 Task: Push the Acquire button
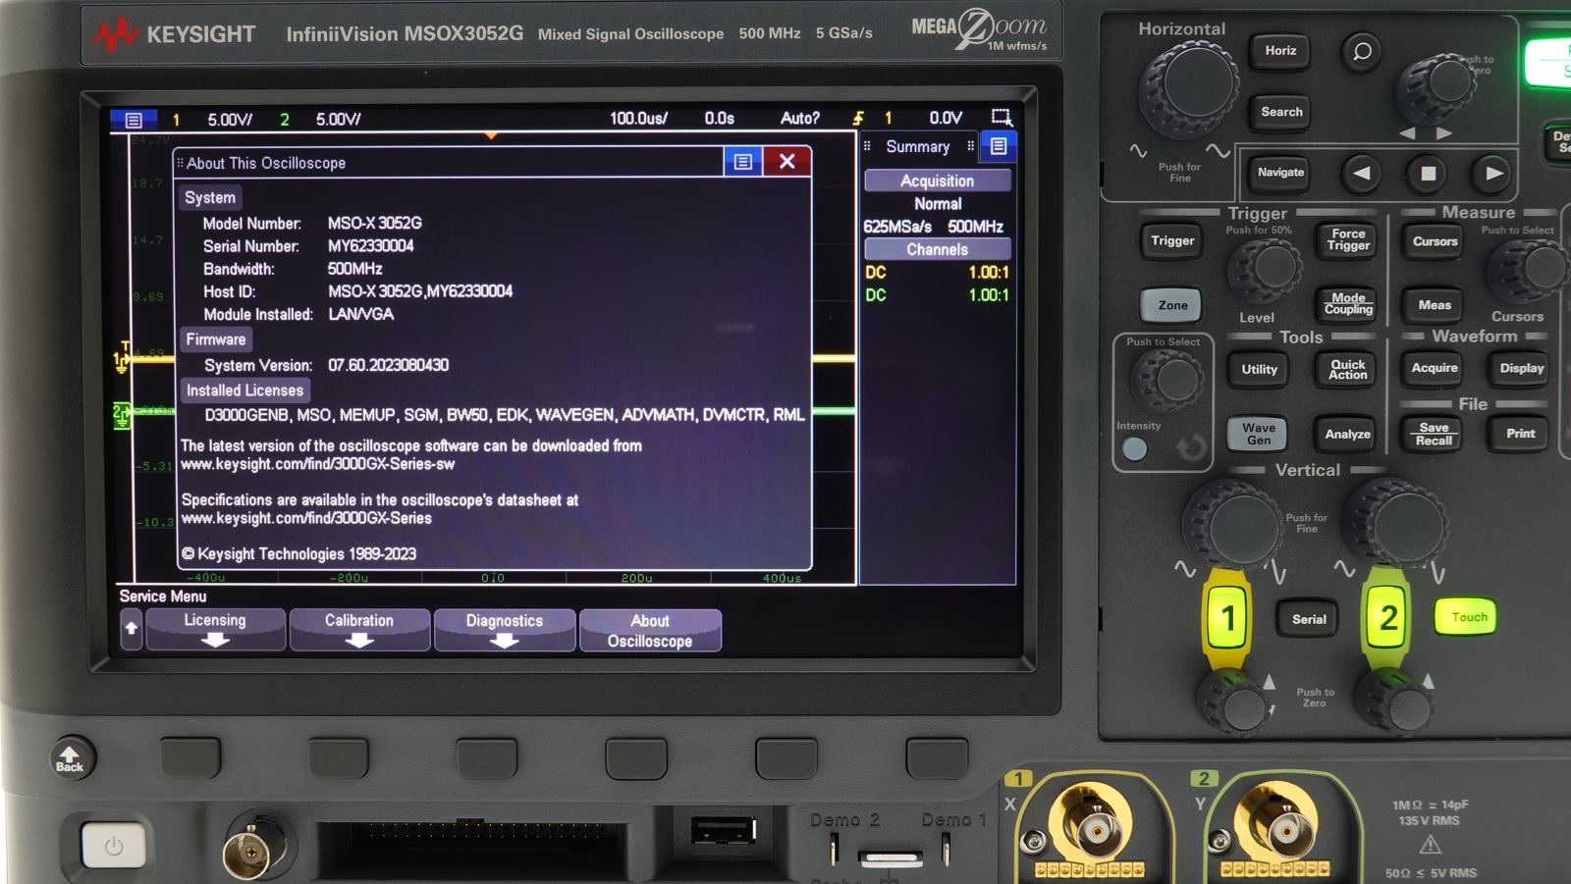click(x=1435, y=369)
